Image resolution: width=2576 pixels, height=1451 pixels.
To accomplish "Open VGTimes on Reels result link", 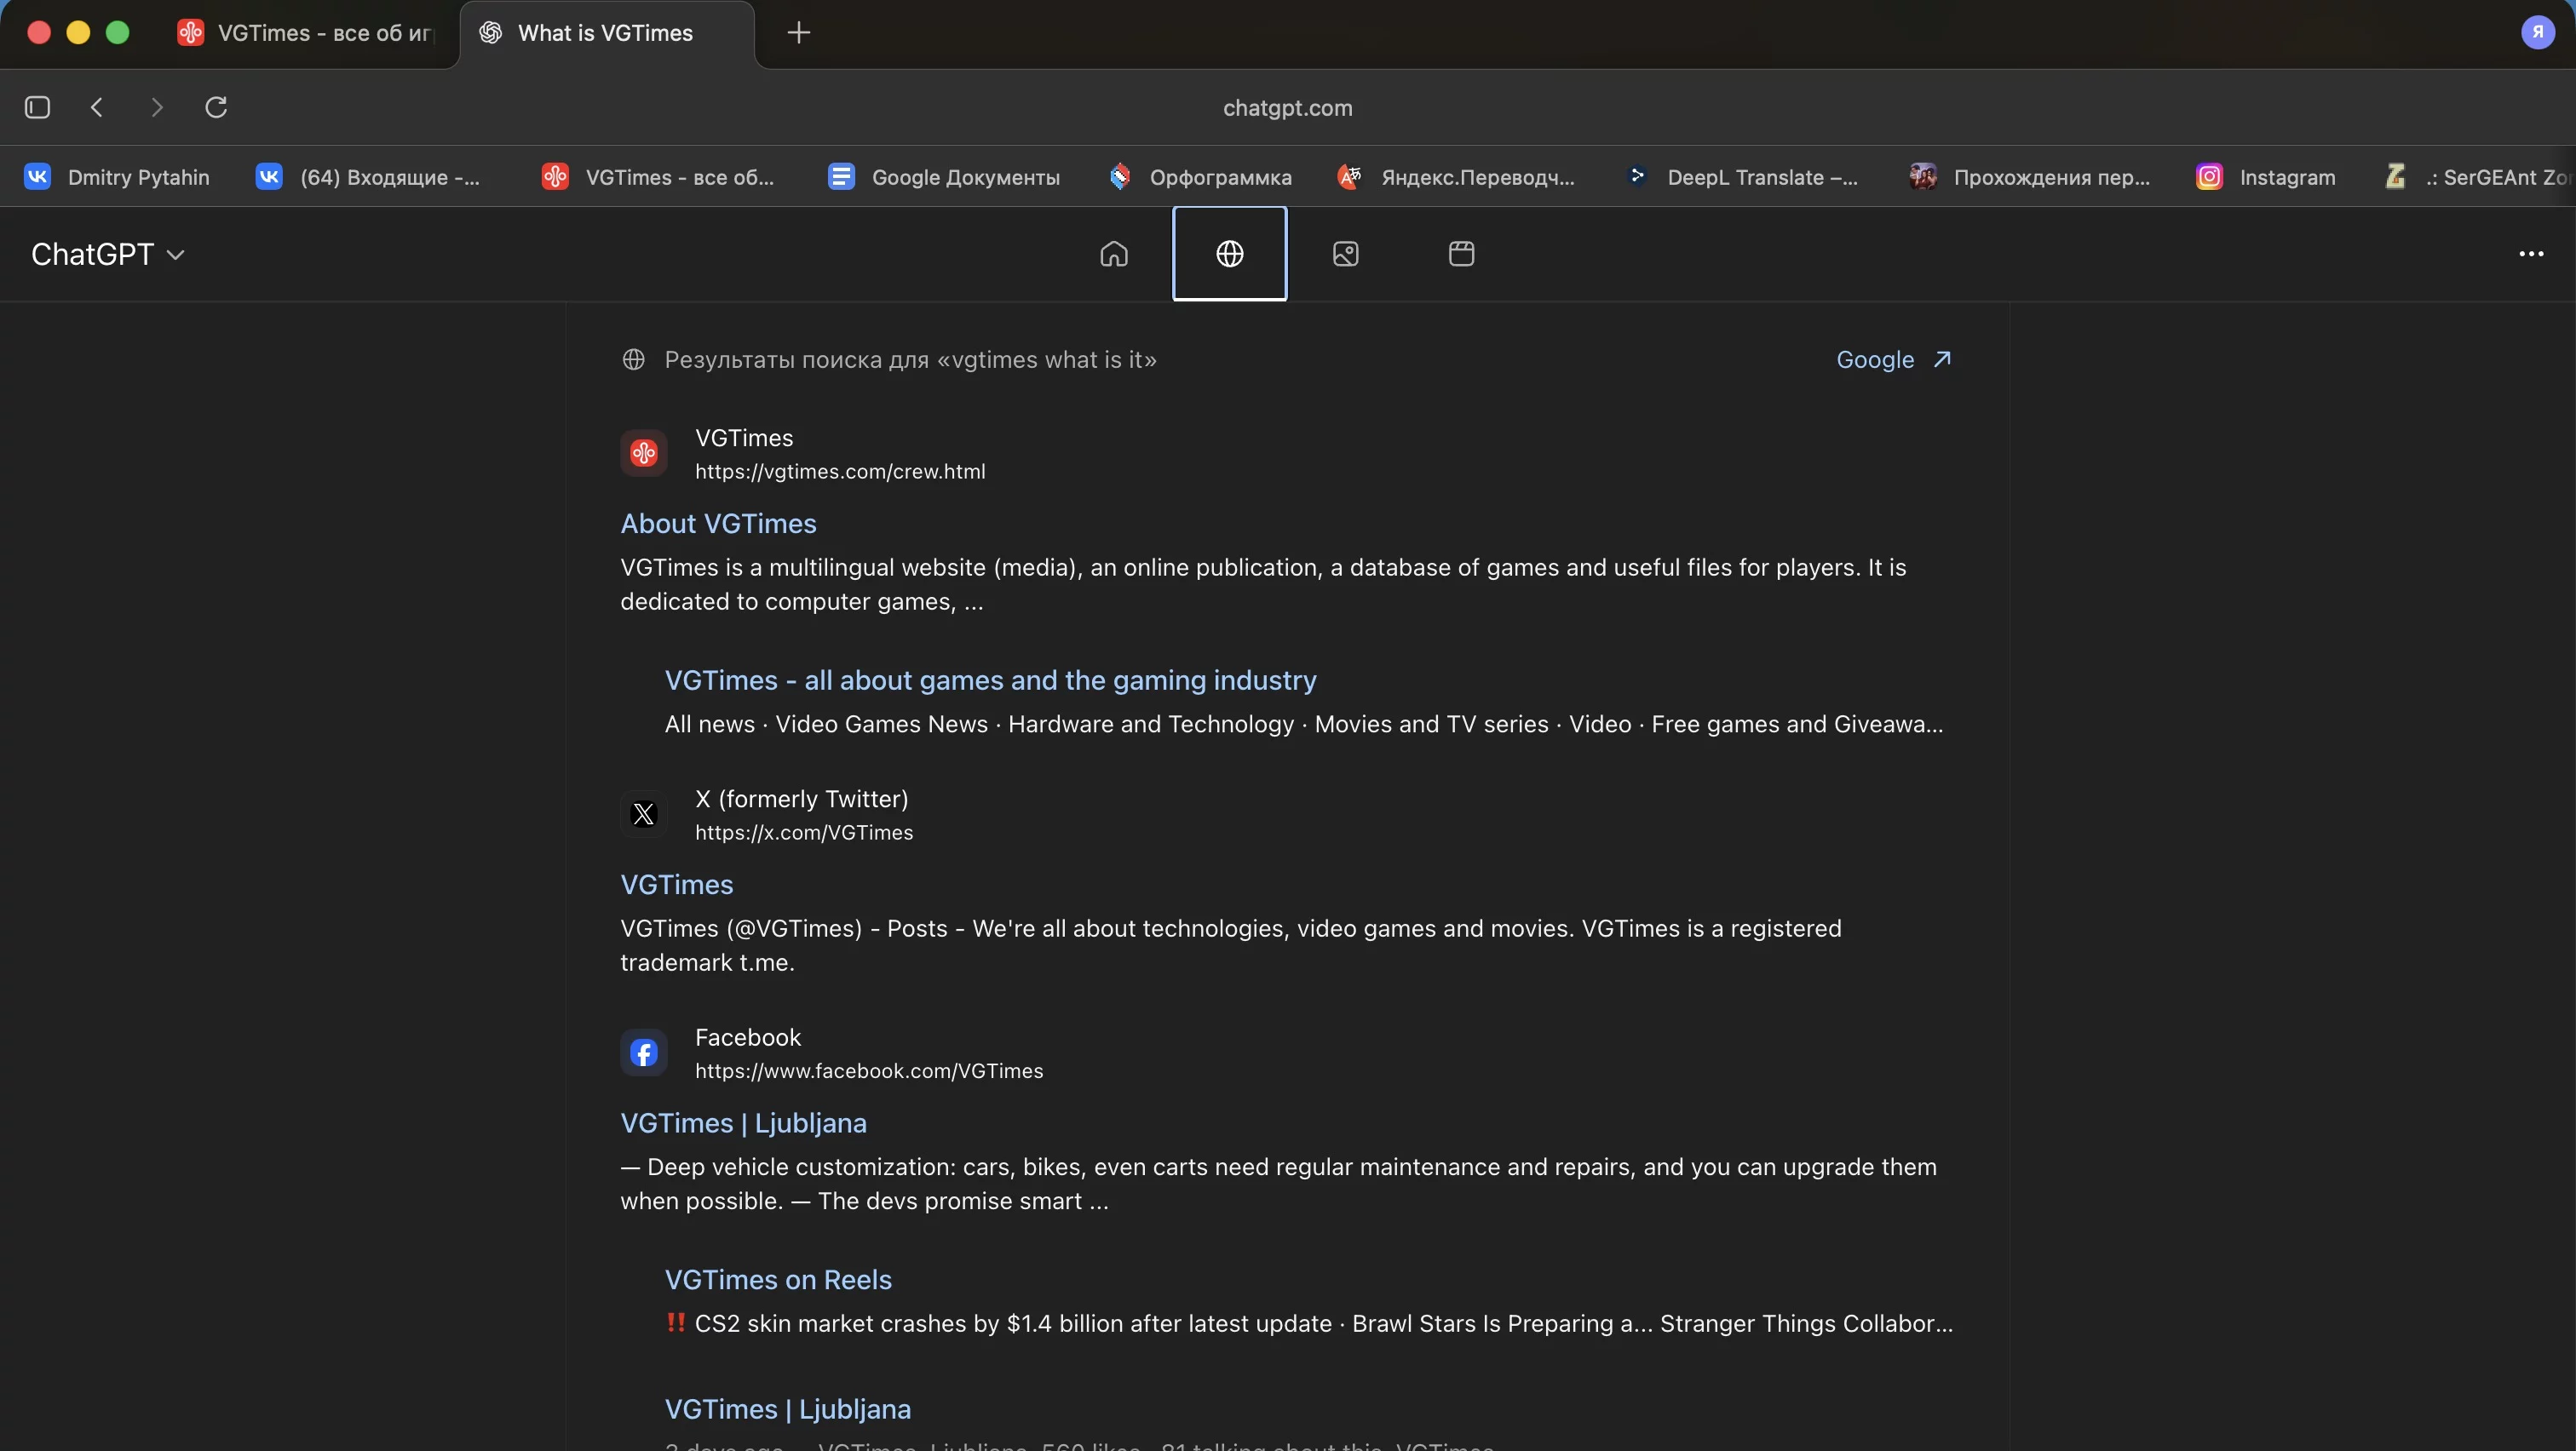I will click(778, 1279).
